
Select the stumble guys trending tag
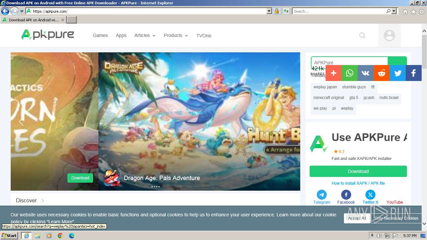(354, 87)
